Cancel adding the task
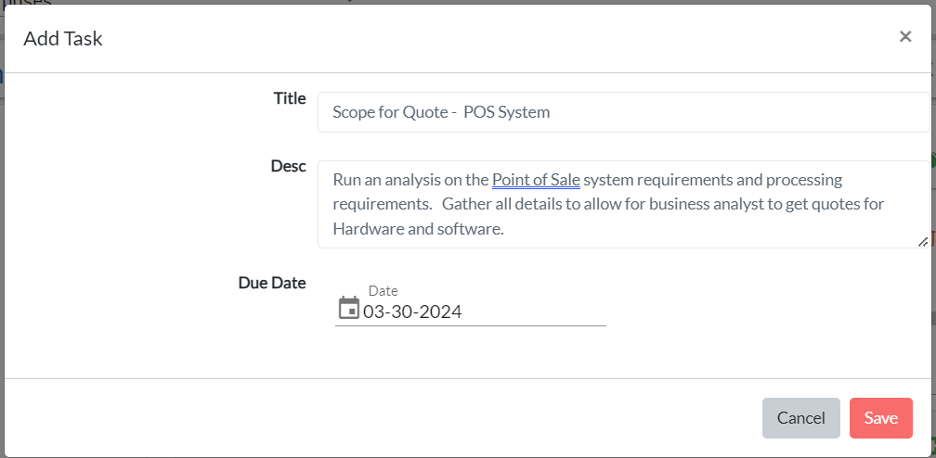936x458 pixels. tap(800, 418)
